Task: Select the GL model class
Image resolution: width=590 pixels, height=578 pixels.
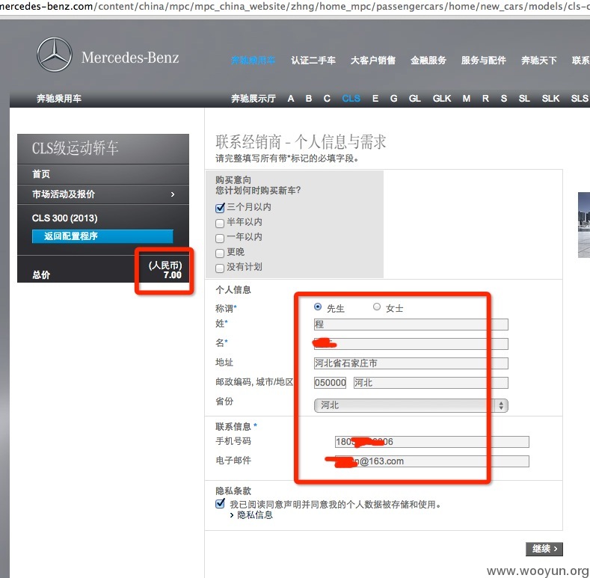Action: (x=415, y=99)
